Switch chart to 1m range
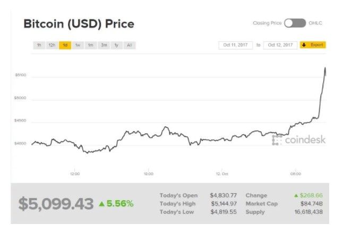 [x=91, y=45]
